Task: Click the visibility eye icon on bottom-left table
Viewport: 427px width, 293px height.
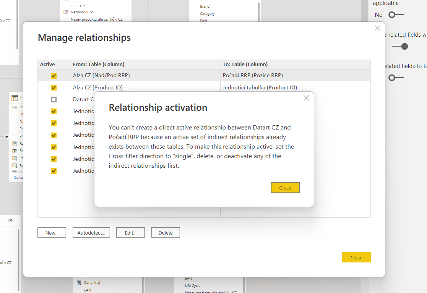Action: click(11, 221)
